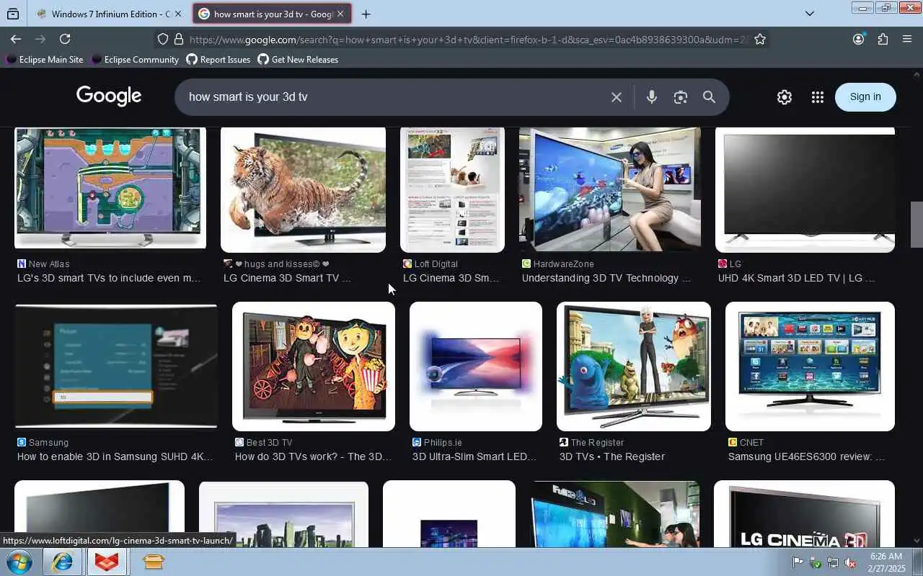The width and height of the screenshot is (923, 576).
Task: Select the how smart is your 3d tv tab
Action: click(x=273, y=14)
